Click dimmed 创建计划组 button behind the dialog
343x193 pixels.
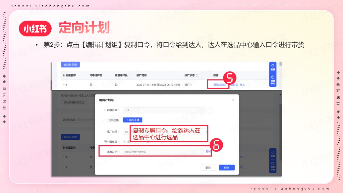[70, 137]
